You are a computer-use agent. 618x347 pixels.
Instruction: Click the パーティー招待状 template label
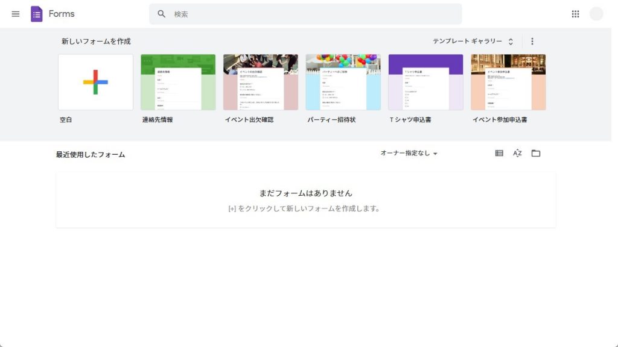click(x=331, y=120)
